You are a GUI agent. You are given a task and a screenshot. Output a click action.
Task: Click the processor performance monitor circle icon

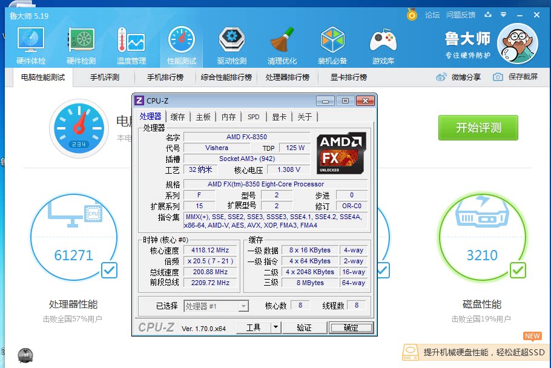click(73, 237)
